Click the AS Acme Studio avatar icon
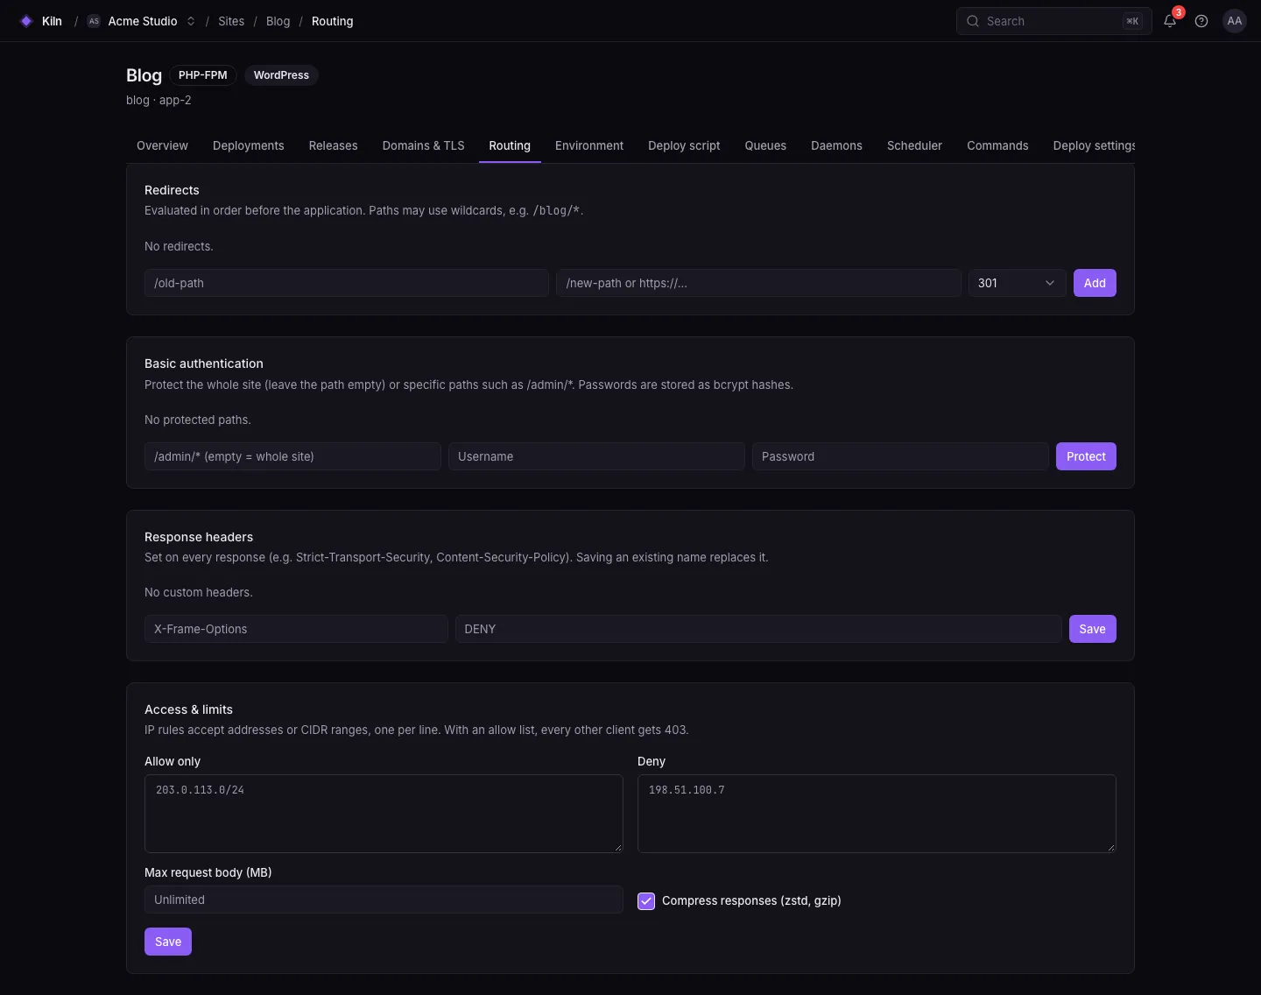The image size is (1261, 995). [x=94, y=21]
